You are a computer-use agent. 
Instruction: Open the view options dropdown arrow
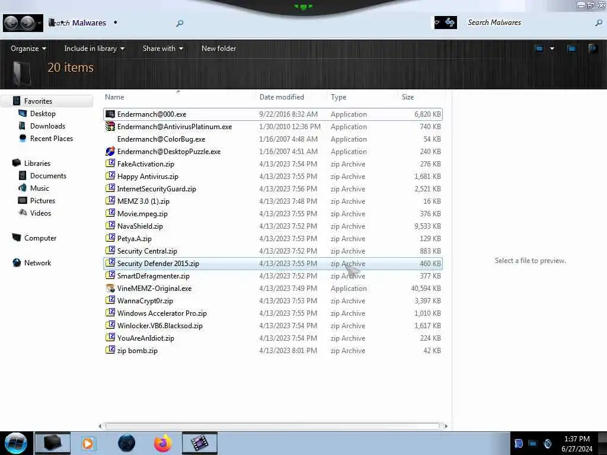[552, 49]
